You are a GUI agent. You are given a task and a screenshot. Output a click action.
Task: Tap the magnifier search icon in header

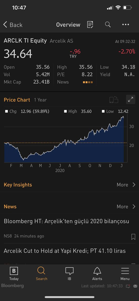click(108, 25)
